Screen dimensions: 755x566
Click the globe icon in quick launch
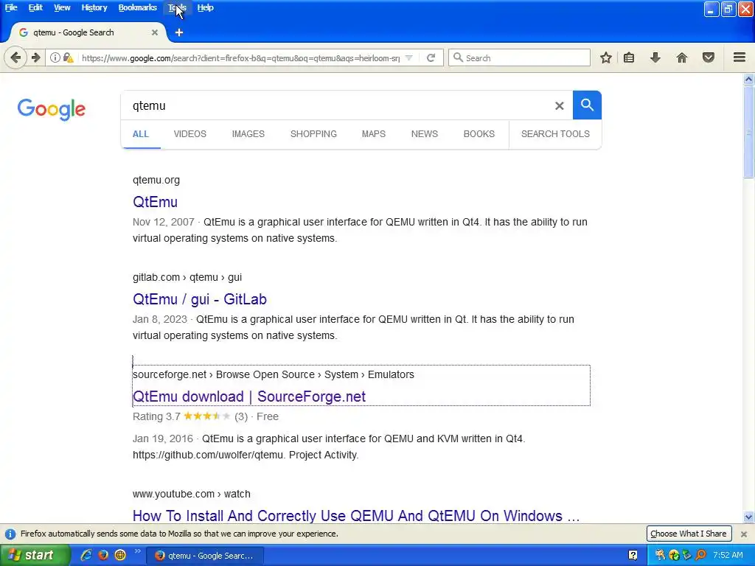120,555
